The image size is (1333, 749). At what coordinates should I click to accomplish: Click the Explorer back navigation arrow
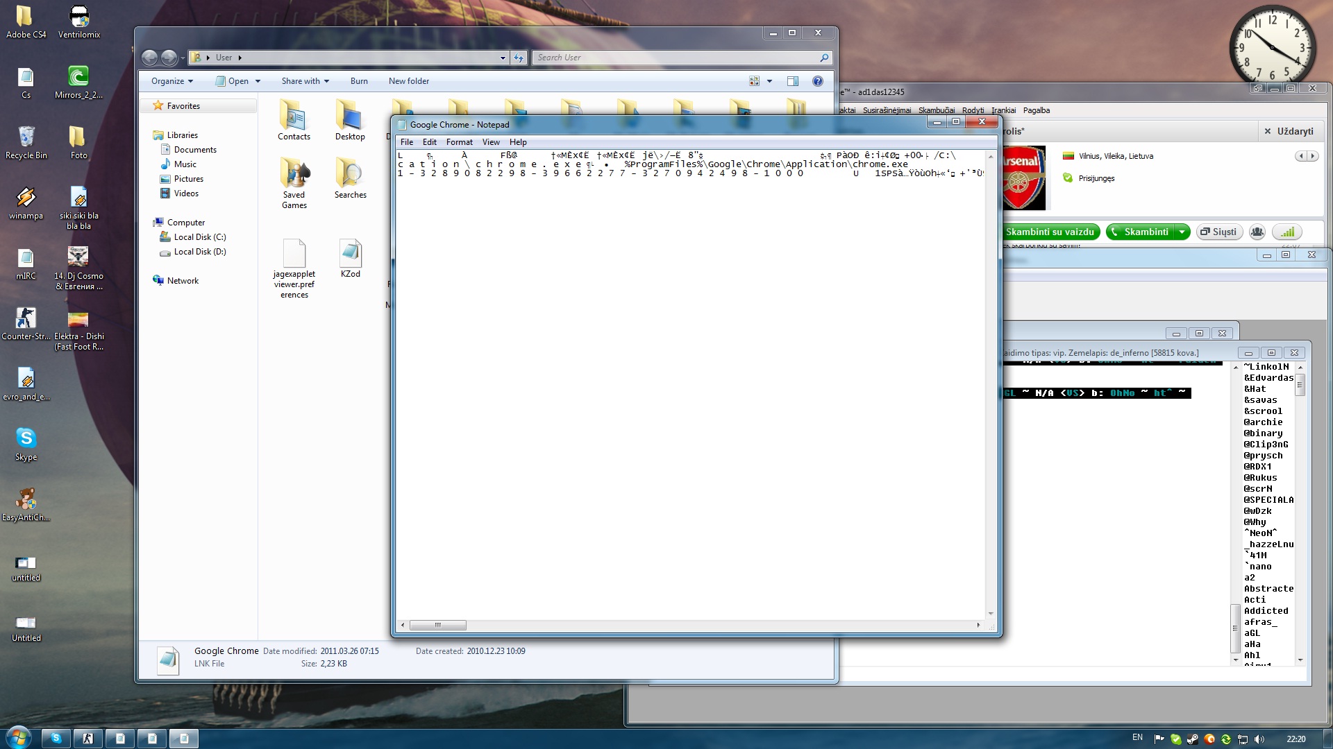click(149, 58)
